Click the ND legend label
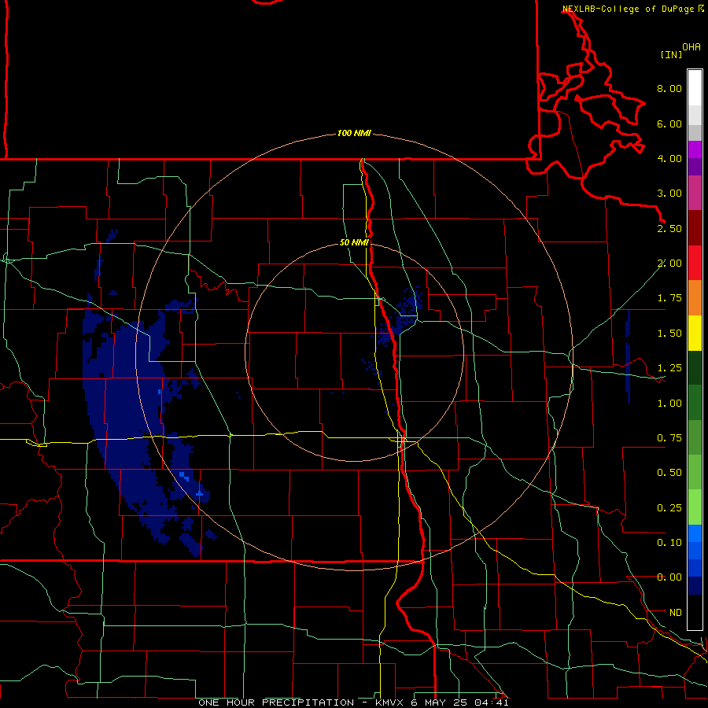708x708 pixels. coord(676,613)
